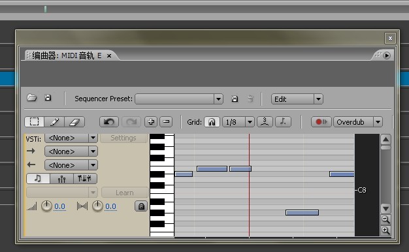Click the minus button in toolbar
409x252 pixels.
(166, 121)
